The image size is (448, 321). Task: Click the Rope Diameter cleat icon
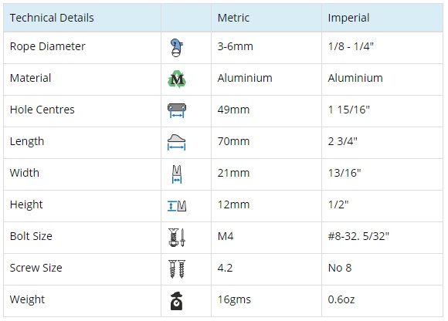(177, 48)
